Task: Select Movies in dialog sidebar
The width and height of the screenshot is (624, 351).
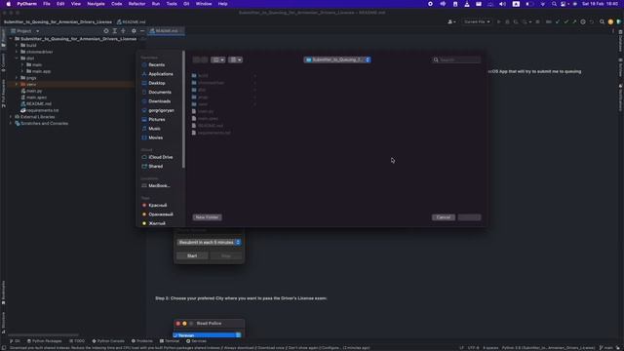Action: [x=152, y=137]
